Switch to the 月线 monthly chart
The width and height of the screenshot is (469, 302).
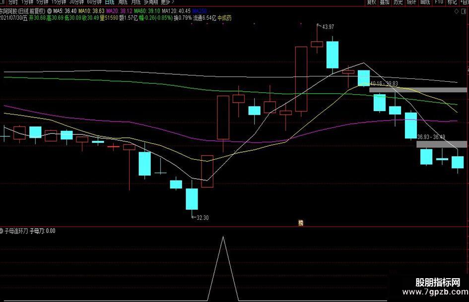(x=136, y=2)
